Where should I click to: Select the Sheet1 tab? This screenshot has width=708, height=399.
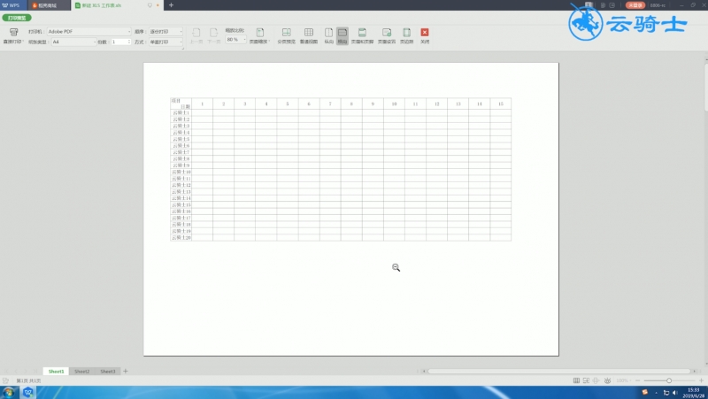[56, 371]
